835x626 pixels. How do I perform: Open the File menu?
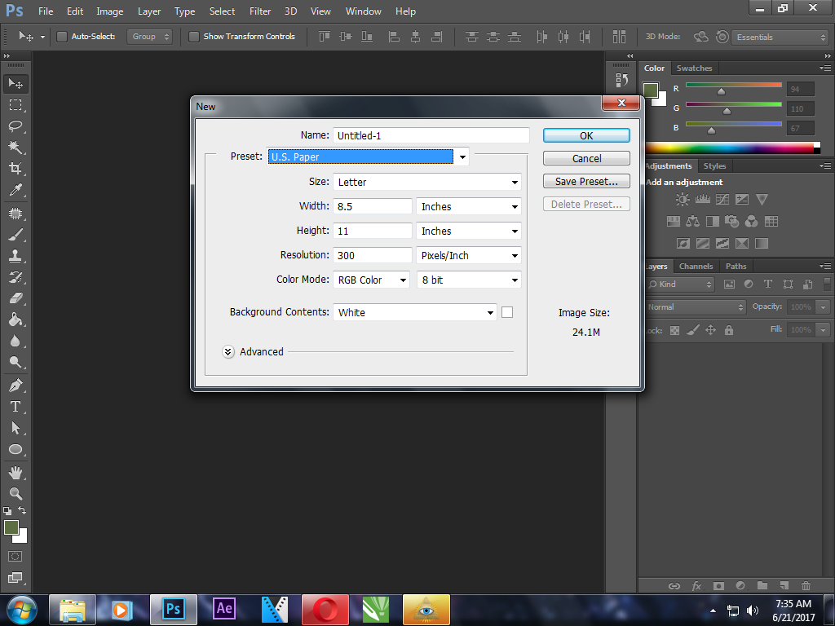[x=46, y=11]
